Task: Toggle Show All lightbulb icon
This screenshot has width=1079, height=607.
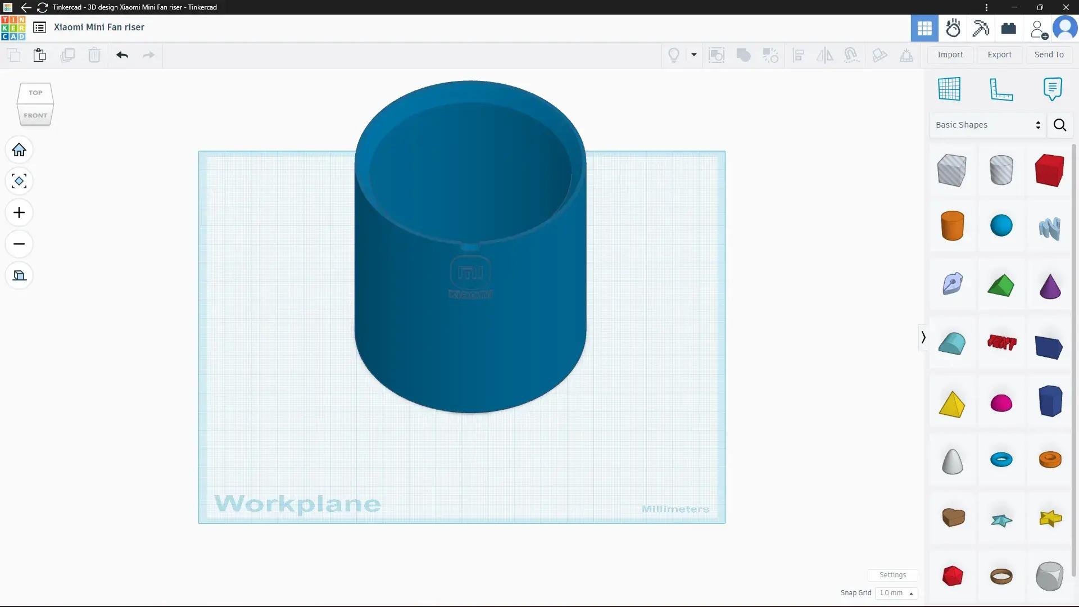Action: tap(674, 55)
